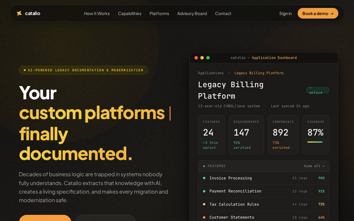Click green status dot beside Payment Reconciliation
This screenshot has width=354, height=221.
(204, 191)
